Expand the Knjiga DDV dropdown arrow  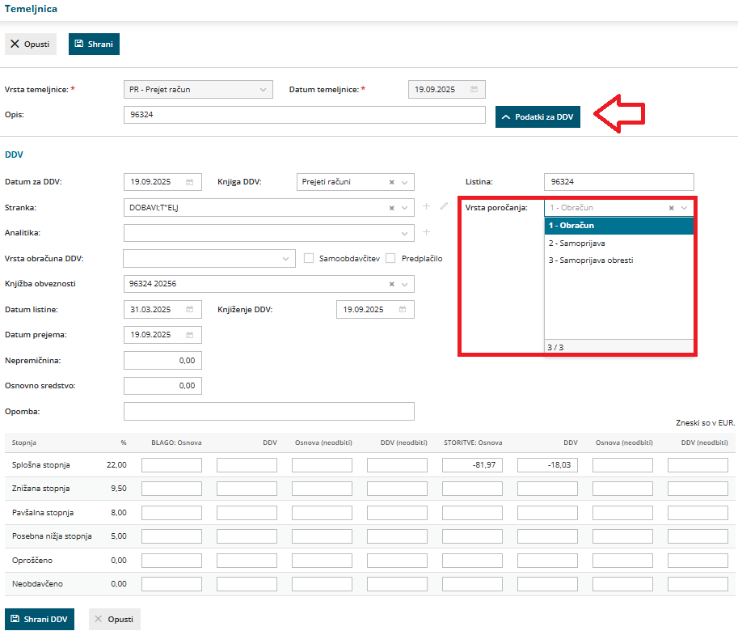(404, 182)
